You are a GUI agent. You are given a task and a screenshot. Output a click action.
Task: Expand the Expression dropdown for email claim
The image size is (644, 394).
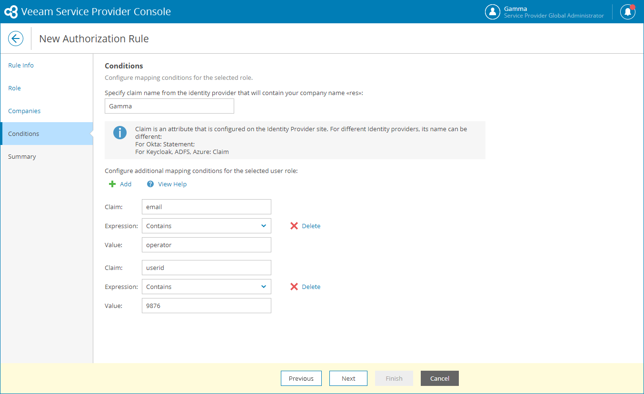pos(263,226)
